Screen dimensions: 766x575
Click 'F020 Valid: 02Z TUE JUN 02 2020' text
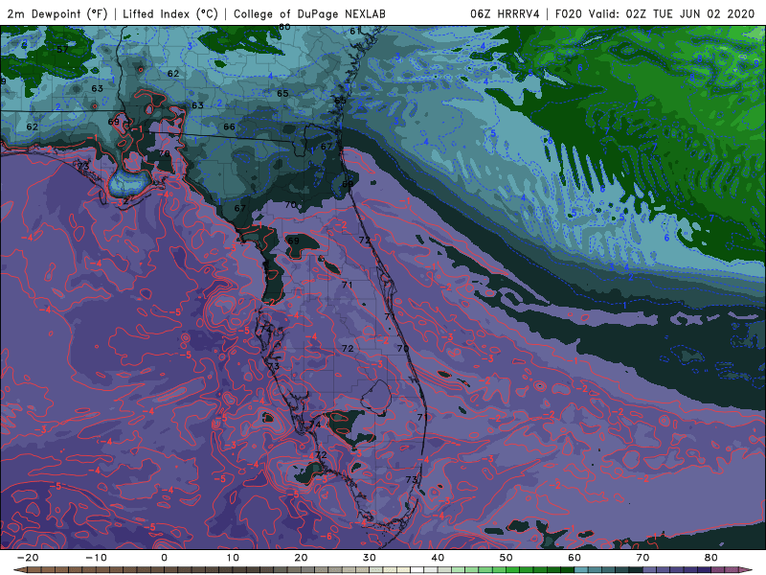click(x=655, y=13)
